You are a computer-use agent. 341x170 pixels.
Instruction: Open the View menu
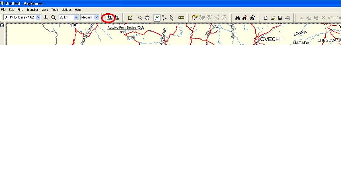point(45,10)
